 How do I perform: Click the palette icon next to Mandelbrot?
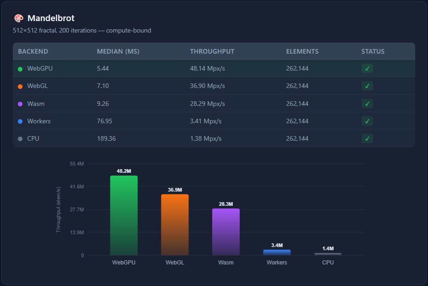pyautogui.click(x=18, y=18)
